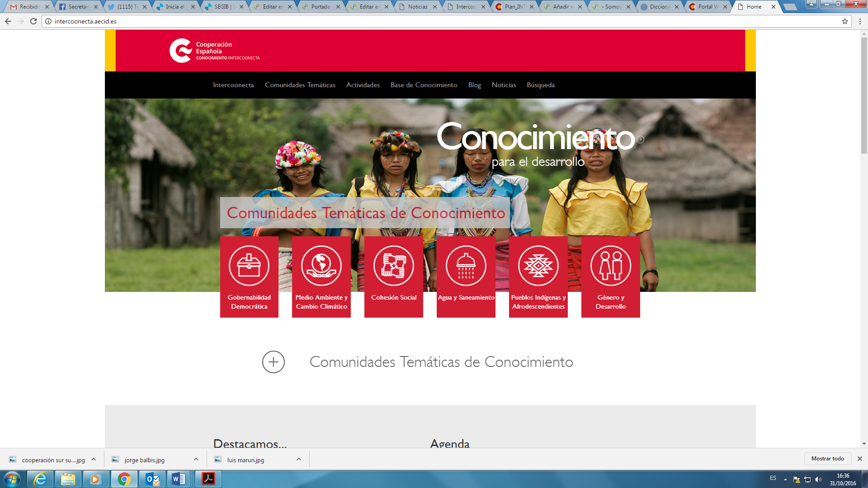Click the volume icon in system tray
This screenshot has width=868, height=488.
pos(818,479)
